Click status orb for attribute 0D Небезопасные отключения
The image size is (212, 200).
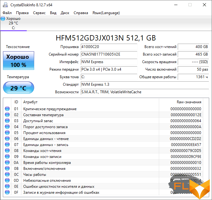7,180
